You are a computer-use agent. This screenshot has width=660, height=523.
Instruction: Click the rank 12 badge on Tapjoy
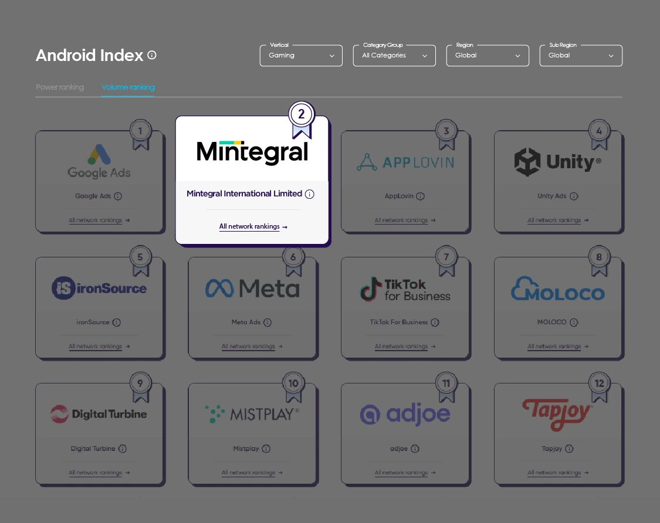pos(599,387)
